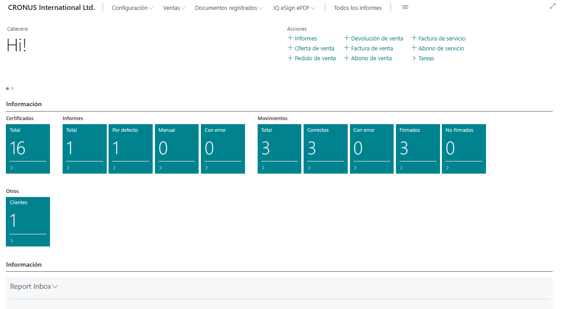
Task: Click the arrow icon on Clientes tile
Action: 12,241
